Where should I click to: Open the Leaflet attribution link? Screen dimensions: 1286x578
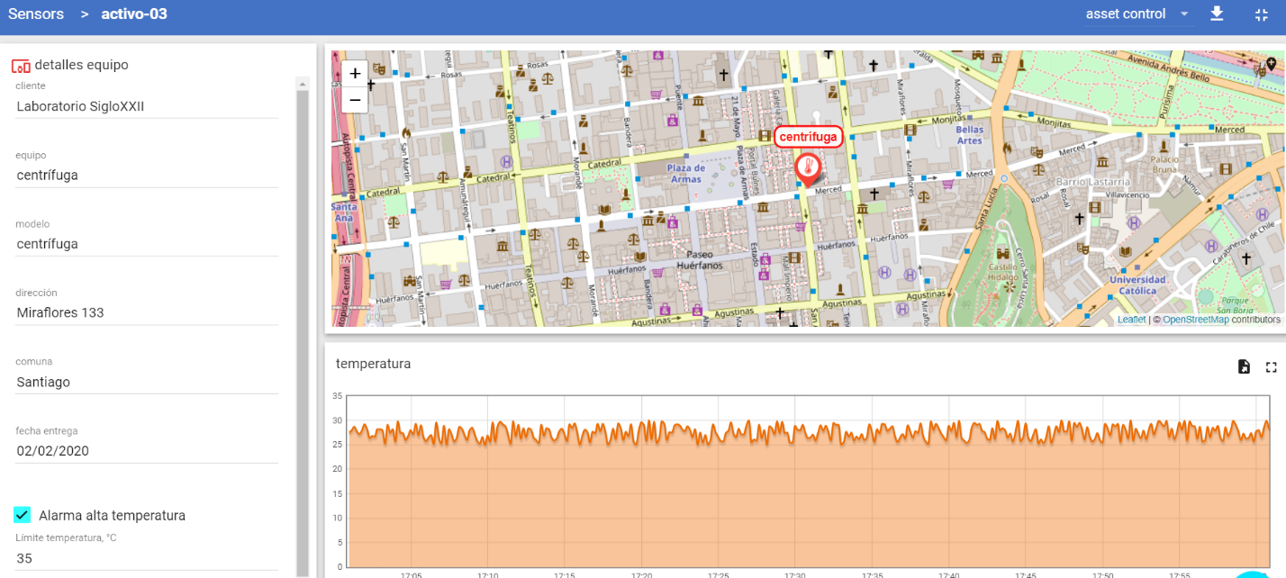(x=1131, y=320)
